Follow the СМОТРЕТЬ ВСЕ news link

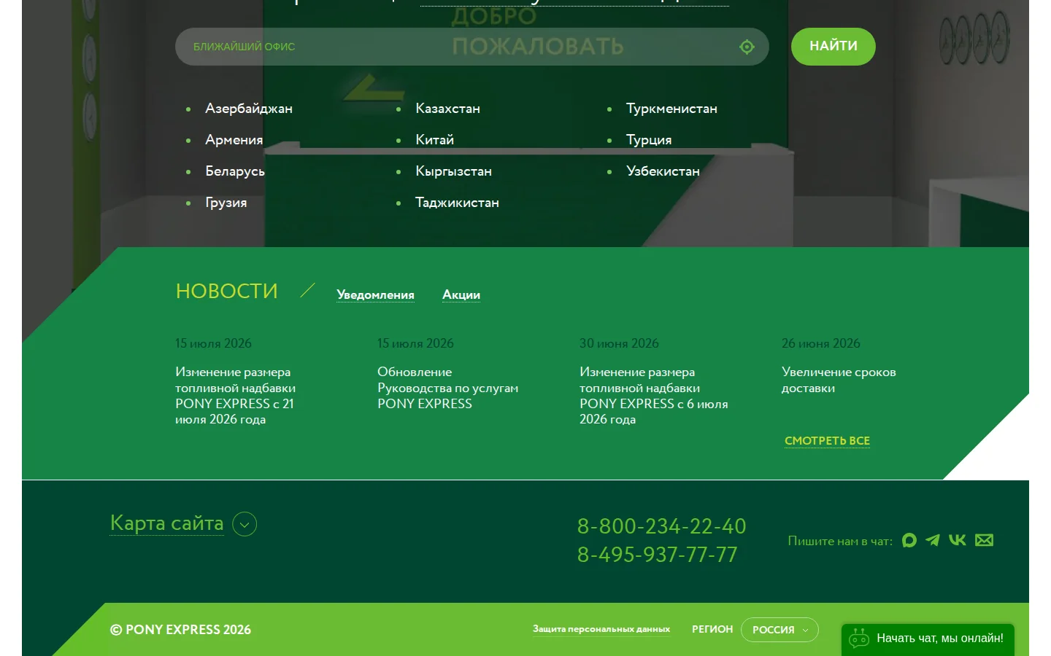tap(827, 441)
